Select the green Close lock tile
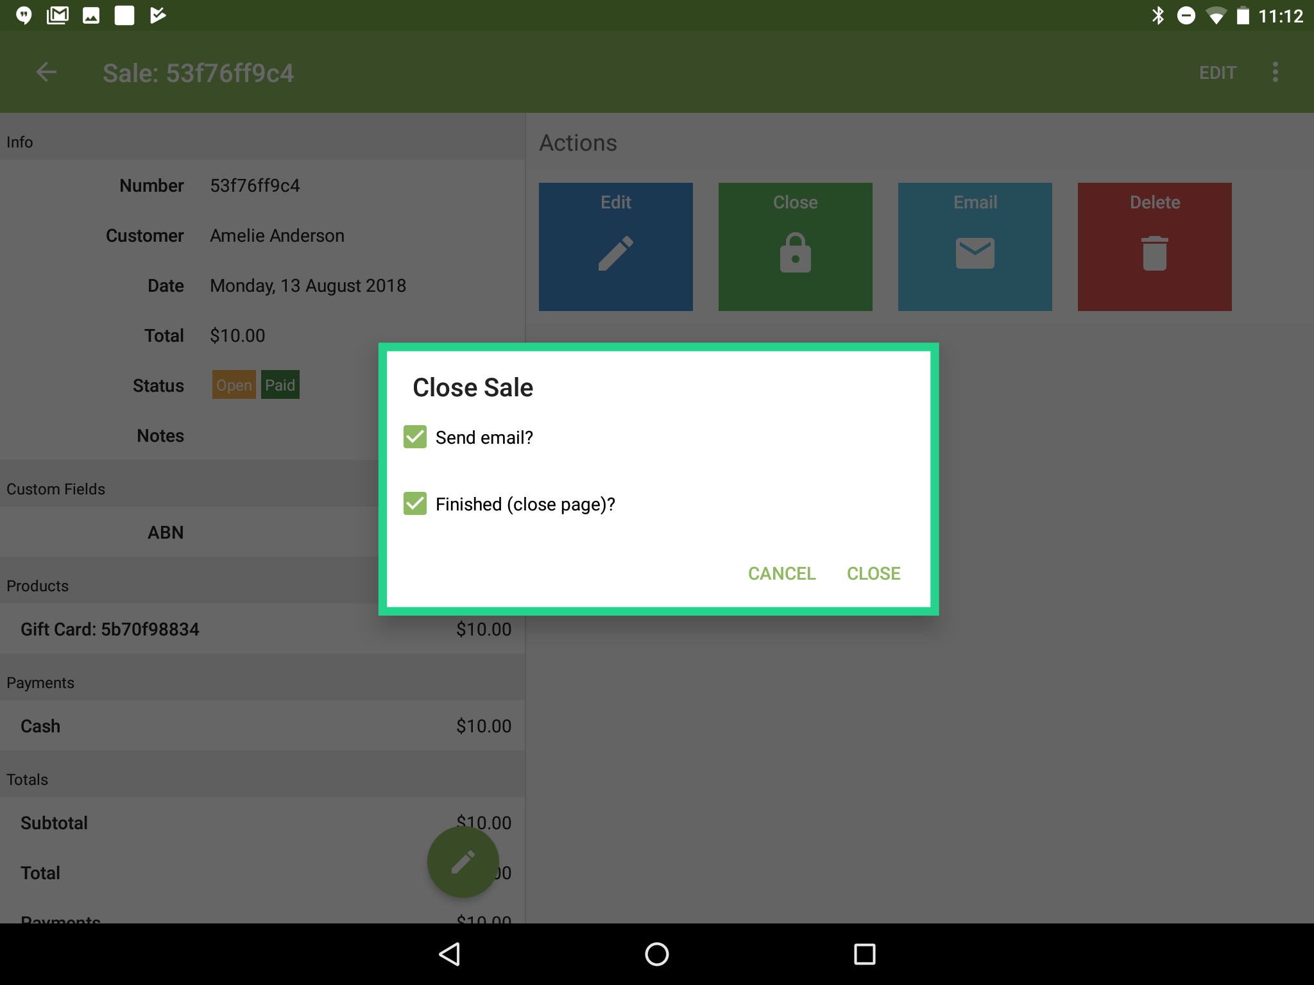1314x985 pixels. (x=796, y=247)
